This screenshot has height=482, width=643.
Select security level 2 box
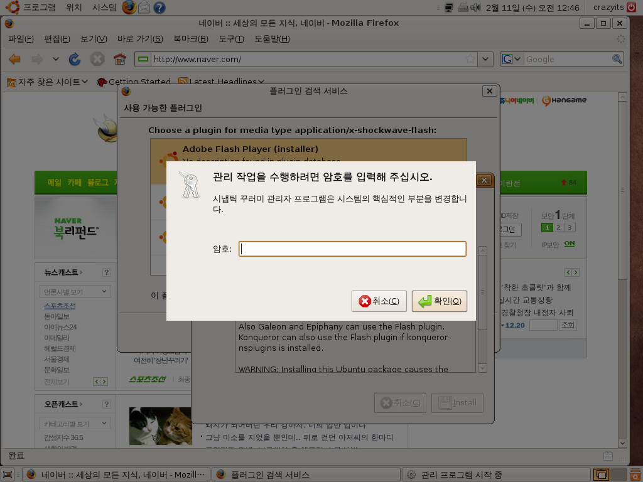pos(558,227)
